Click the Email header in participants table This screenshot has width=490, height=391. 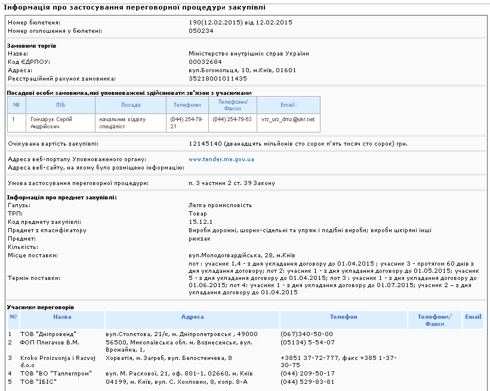[473, 317]
